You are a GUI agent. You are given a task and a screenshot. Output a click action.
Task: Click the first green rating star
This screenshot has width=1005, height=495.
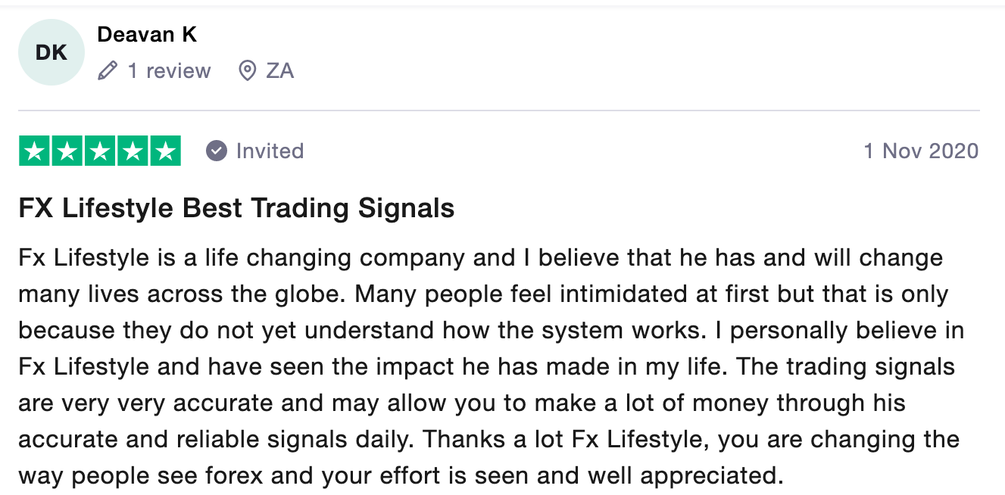pyautogui.click(x=34, y=151)
